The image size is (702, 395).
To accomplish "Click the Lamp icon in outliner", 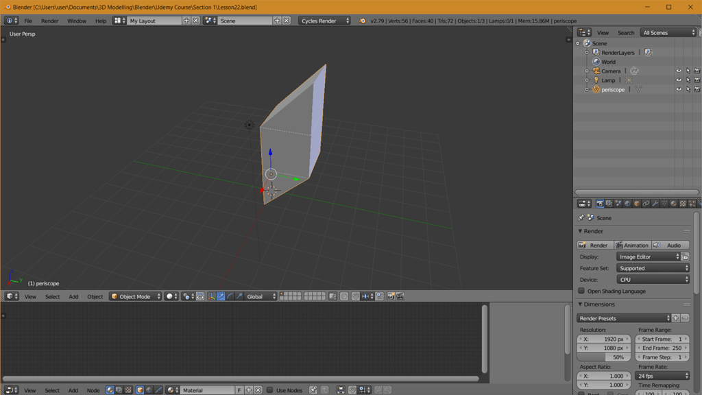I will point(596,80).
